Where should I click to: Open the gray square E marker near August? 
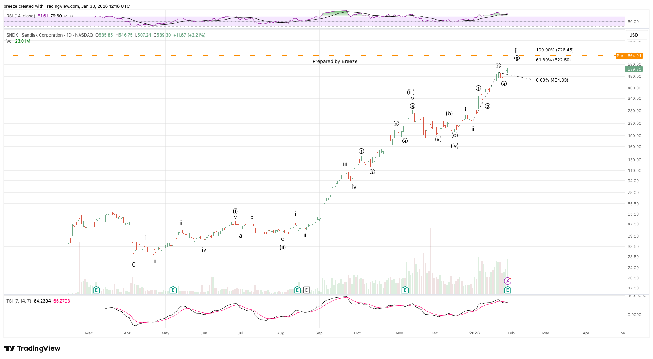pyautogui.click(x=306, y=290)
